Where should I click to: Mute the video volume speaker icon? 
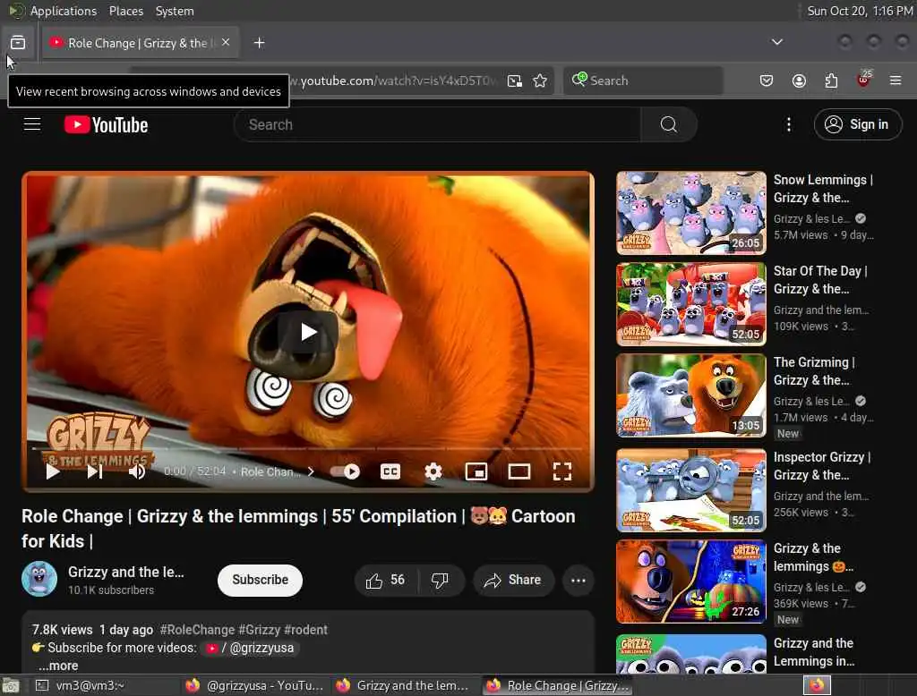[137, 471]
